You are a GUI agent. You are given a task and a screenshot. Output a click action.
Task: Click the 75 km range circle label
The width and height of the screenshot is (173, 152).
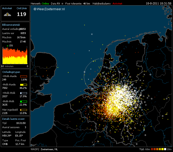101,59
